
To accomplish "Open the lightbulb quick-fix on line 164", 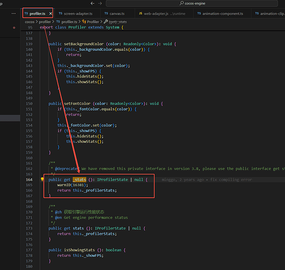I will 42,179.
